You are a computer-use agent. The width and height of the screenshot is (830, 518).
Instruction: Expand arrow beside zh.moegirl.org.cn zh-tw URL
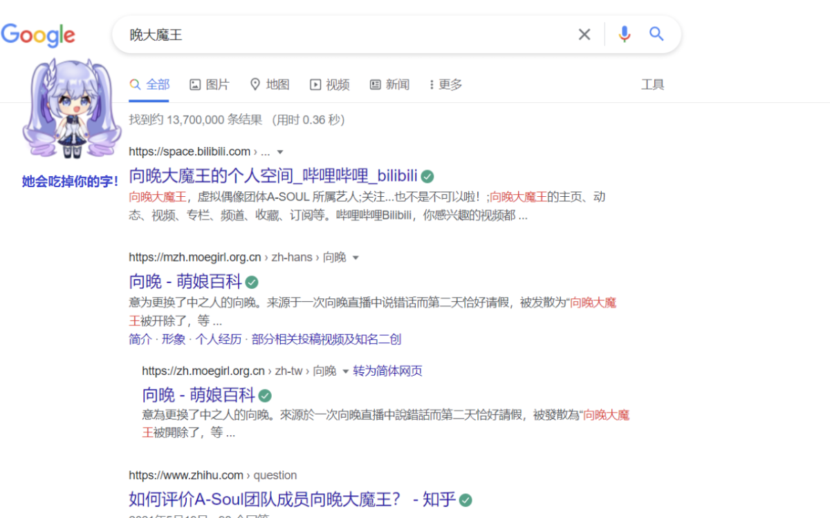click(345, 372)
